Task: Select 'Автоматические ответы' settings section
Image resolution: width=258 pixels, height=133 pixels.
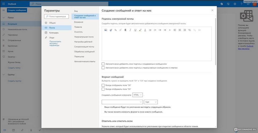Action: pos(85,62)
